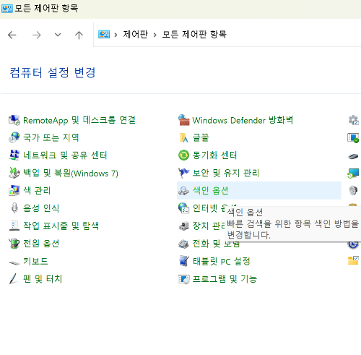Click the Windows Defender firewall brick icon
361x355 pixels.
click(184, 120)
